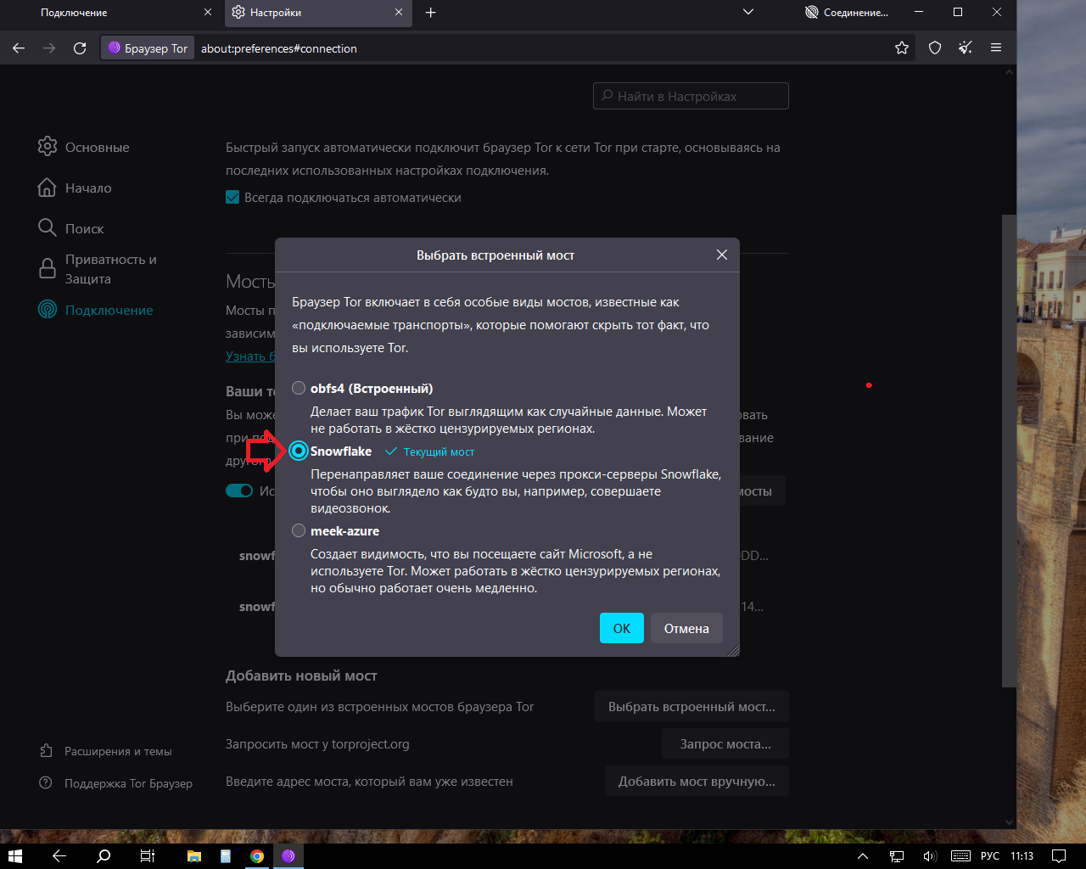
Task: Open the notification center icon
Action: tap(1059, 856)
